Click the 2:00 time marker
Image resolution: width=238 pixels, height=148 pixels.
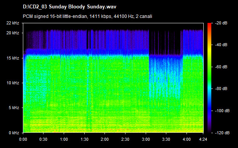click(105, 139)
